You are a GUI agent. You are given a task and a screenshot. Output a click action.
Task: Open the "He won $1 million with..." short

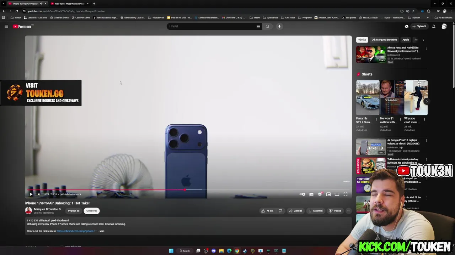(392, 98)
